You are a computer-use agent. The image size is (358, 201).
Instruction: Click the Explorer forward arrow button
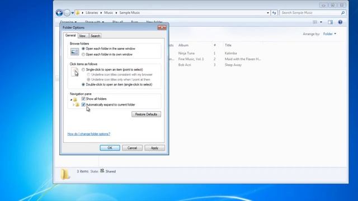[67, 13]
